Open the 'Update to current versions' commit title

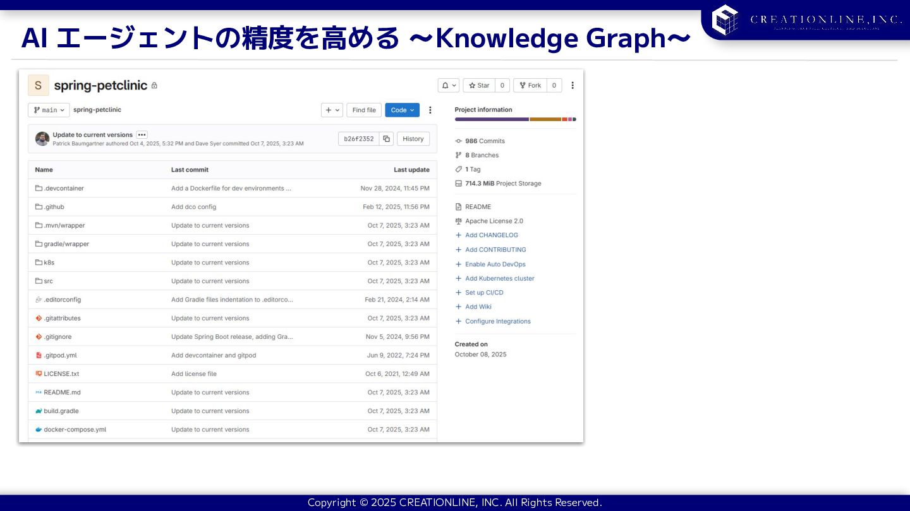click(x=93, y=134)
